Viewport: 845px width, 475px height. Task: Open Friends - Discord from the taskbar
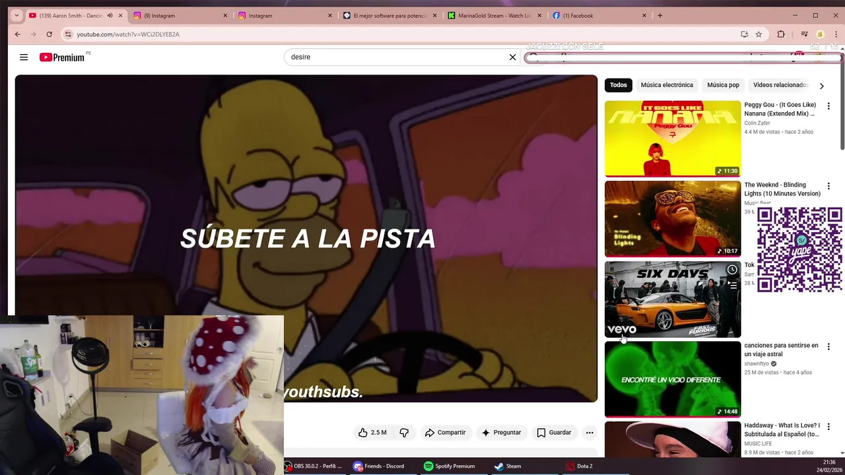tap(379, 466)
